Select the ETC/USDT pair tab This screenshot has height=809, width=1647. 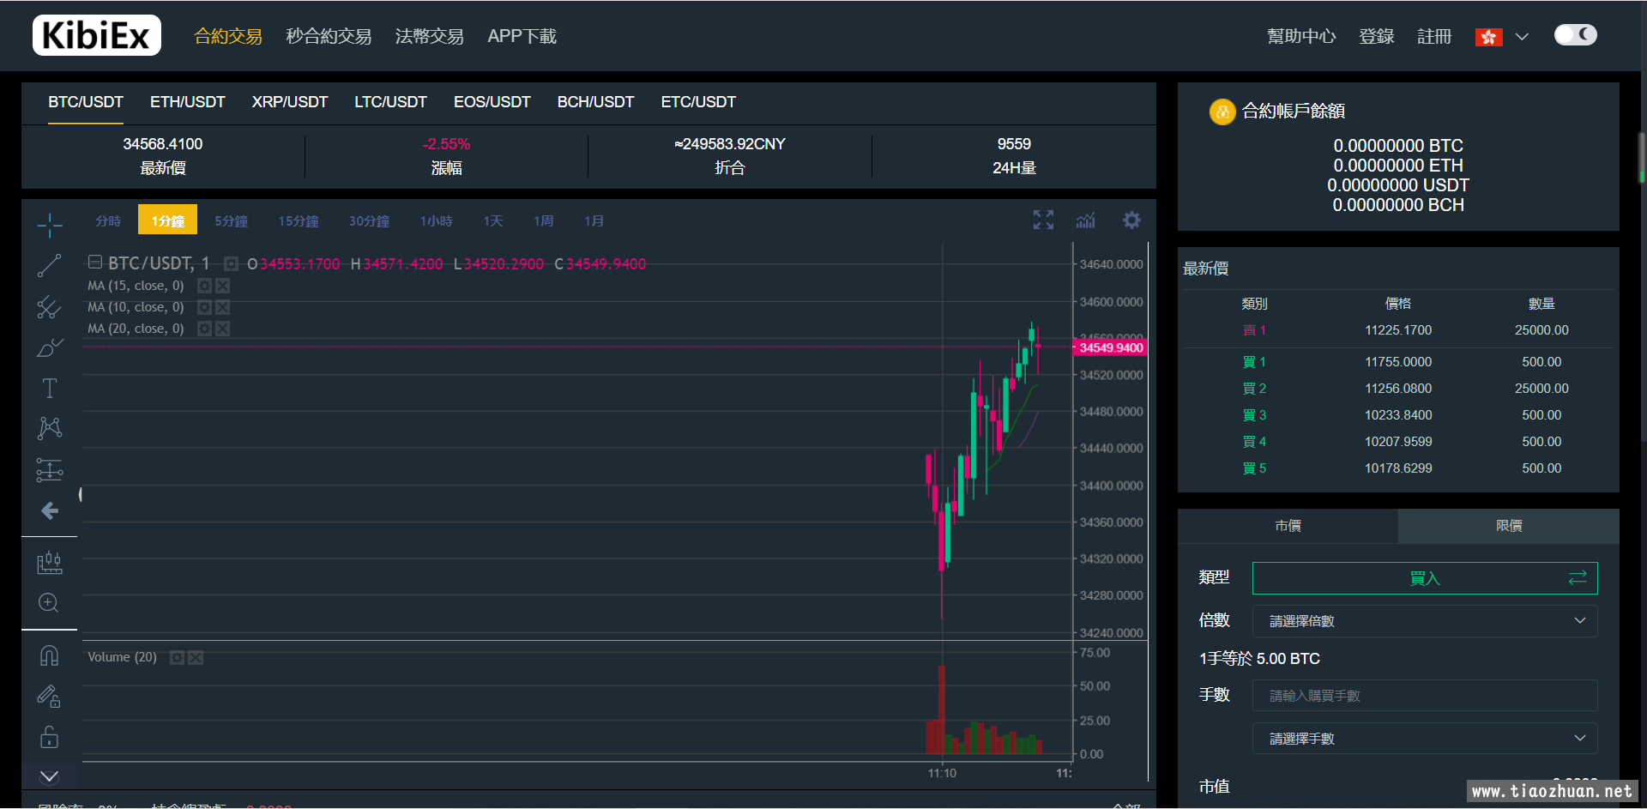(698, 102)
